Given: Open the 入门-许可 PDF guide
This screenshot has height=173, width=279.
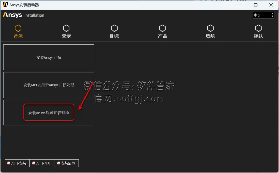Looking at the screenshot, I should [42, 163].
